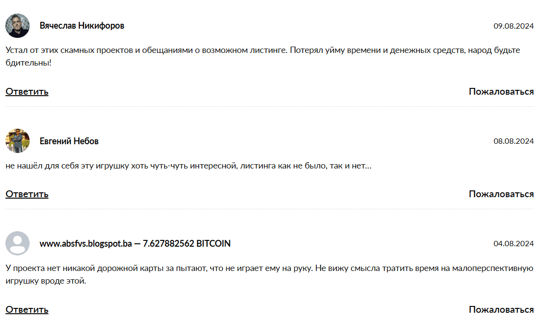The width and height of the screenshot is (538, 321).
Task: Open Евгений Небов's author name
Action: 69,141
